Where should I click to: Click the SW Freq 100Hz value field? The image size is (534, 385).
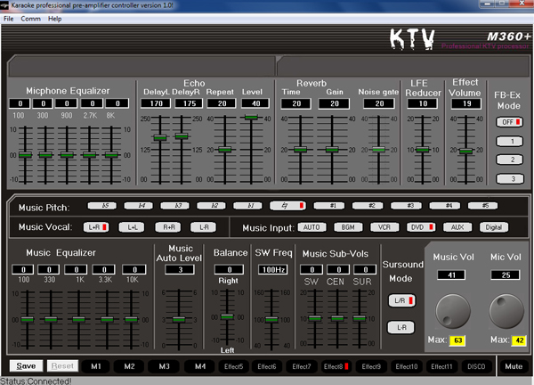[x=271, y=268]
